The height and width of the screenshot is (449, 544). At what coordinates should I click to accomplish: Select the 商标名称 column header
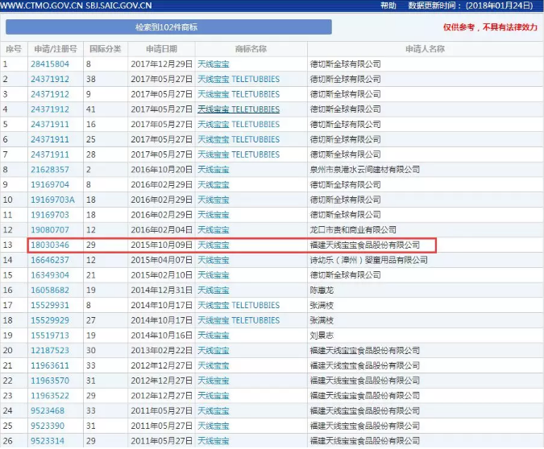coord(251,49)
